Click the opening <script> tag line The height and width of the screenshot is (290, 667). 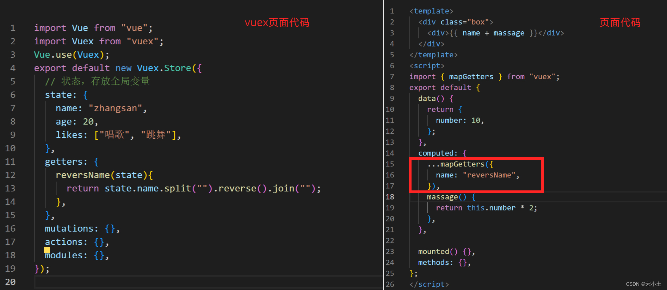(427, 65)
